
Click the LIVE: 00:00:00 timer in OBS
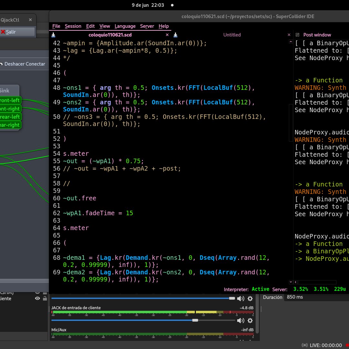pyautogui.click(x=326, y=345)
